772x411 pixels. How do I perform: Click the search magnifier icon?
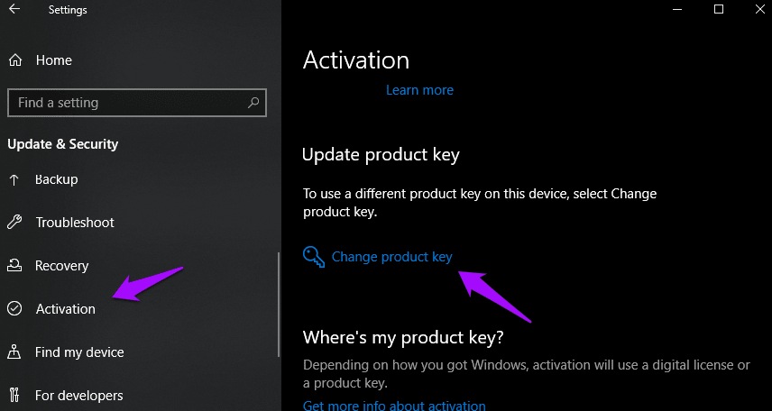(x=253, y=103)
